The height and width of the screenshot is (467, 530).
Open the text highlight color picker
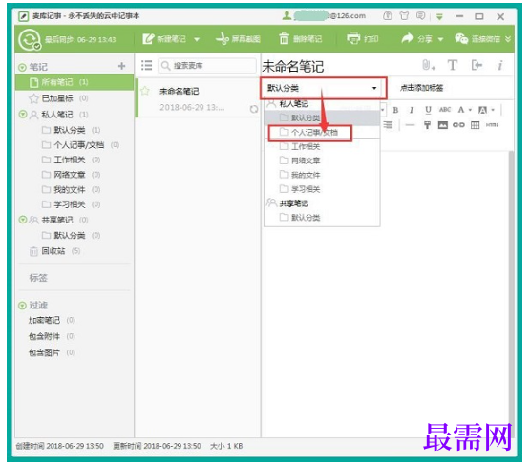tap(486, 110)
